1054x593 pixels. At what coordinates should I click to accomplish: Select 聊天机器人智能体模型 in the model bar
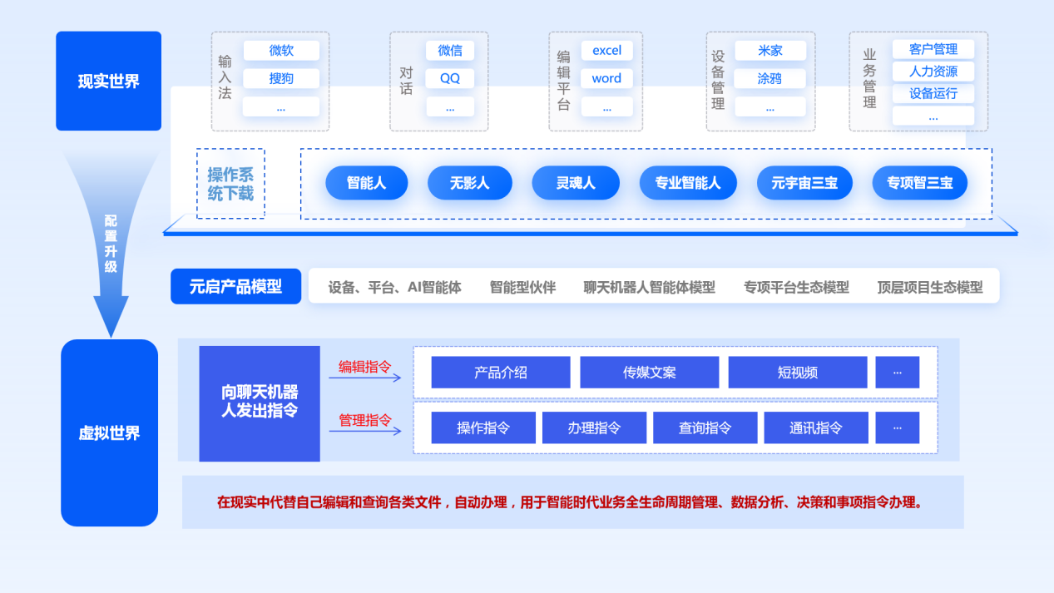649,288
